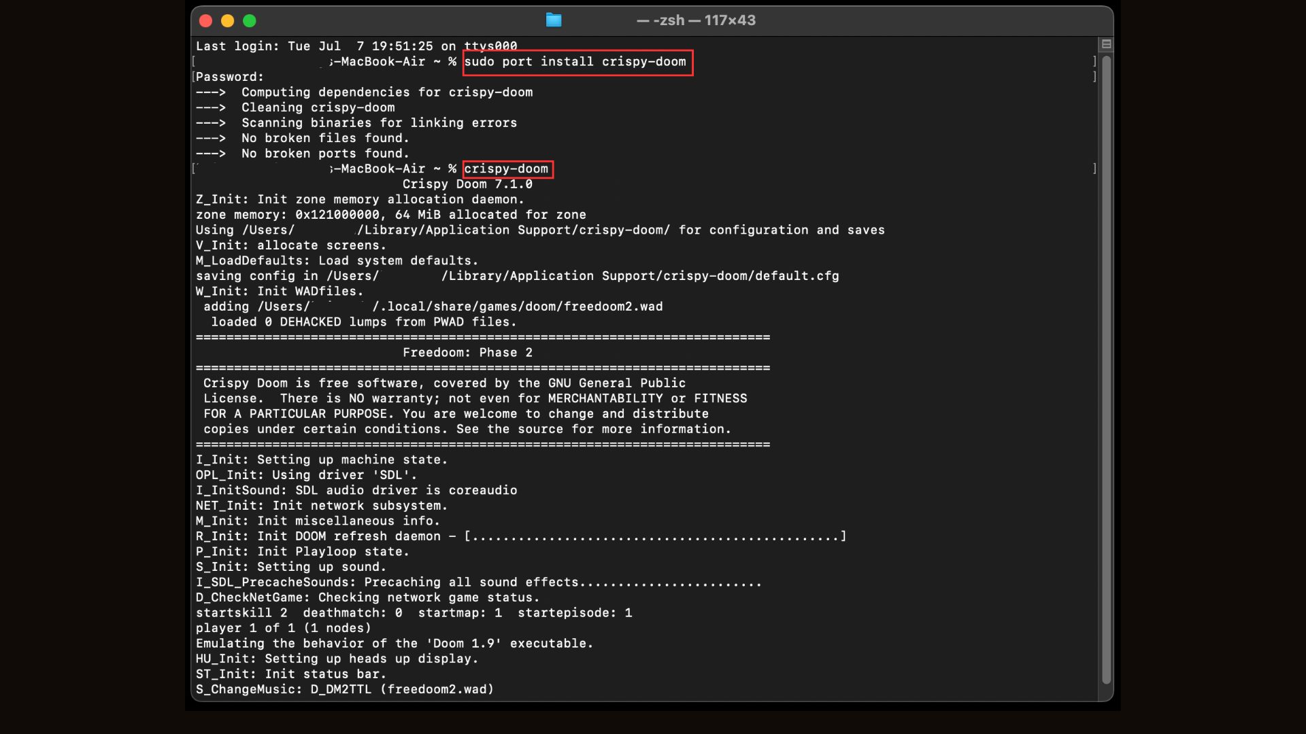
Task: Click 'No broken files found.' line
Action: 303,138
